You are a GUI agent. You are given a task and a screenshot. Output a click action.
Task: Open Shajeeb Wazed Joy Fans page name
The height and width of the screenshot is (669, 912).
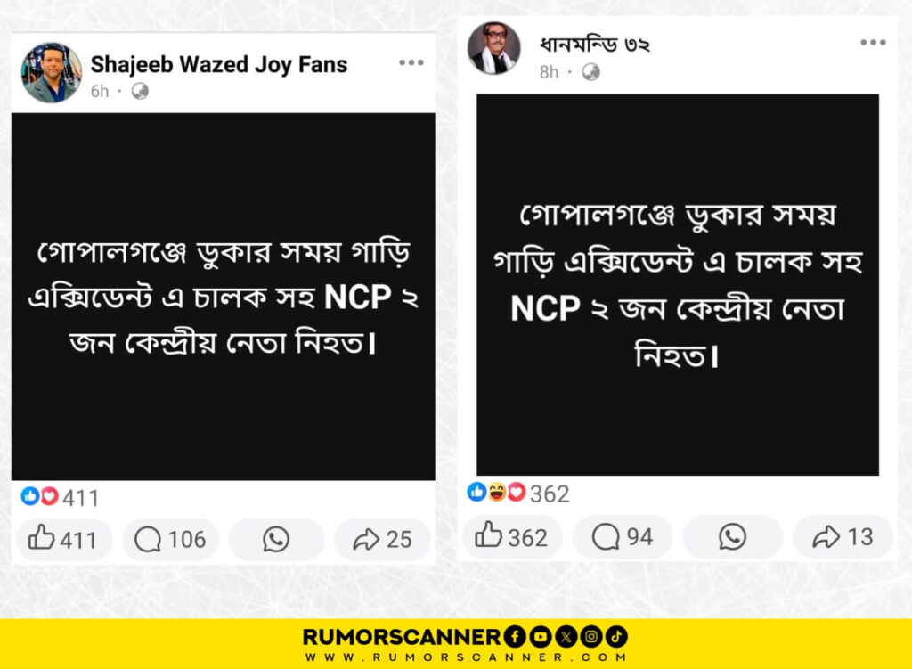[x=219, y=64]
